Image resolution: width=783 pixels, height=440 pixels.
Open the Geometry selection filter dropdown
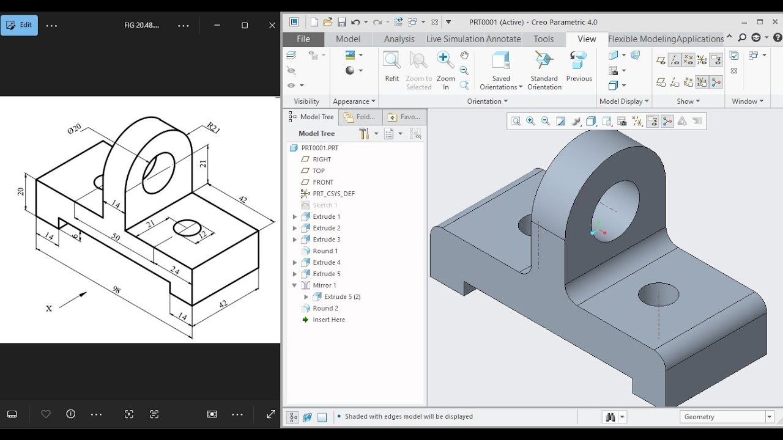pos(727,417)
